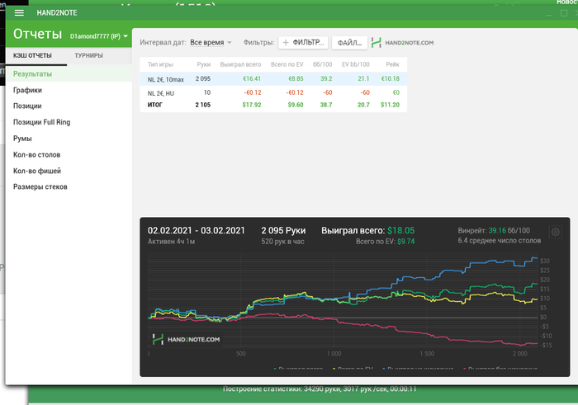Click the 2 105 total hands cell

click(203, 105)
